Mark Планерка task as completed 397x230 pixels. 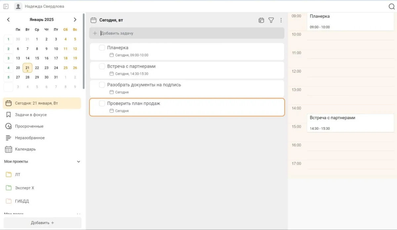[102, 48]
